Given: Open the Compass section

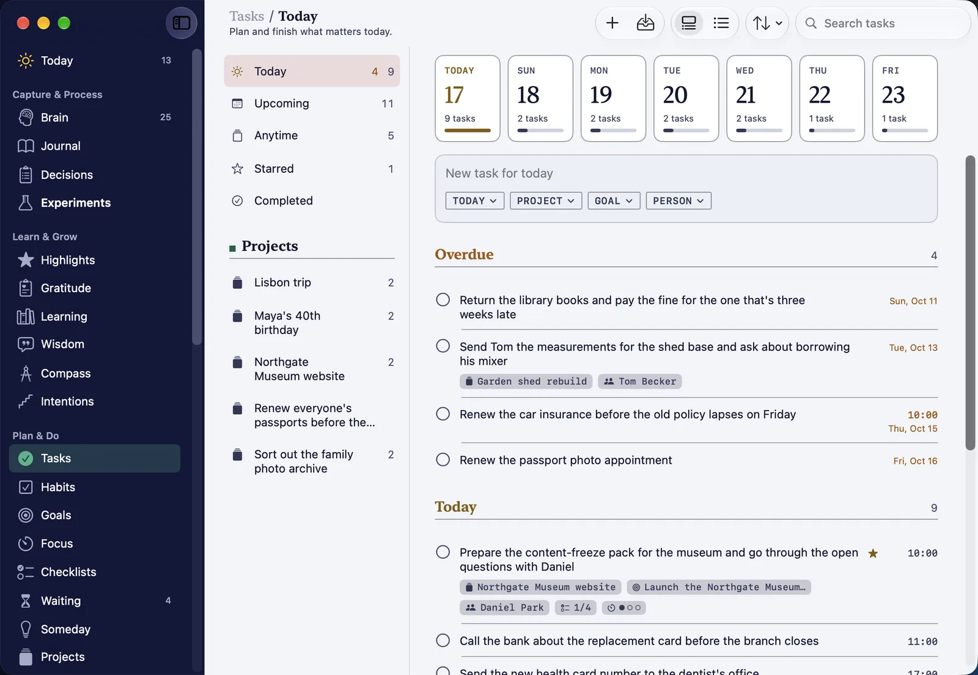Looking at the screenshot, I should pos(95,373).
